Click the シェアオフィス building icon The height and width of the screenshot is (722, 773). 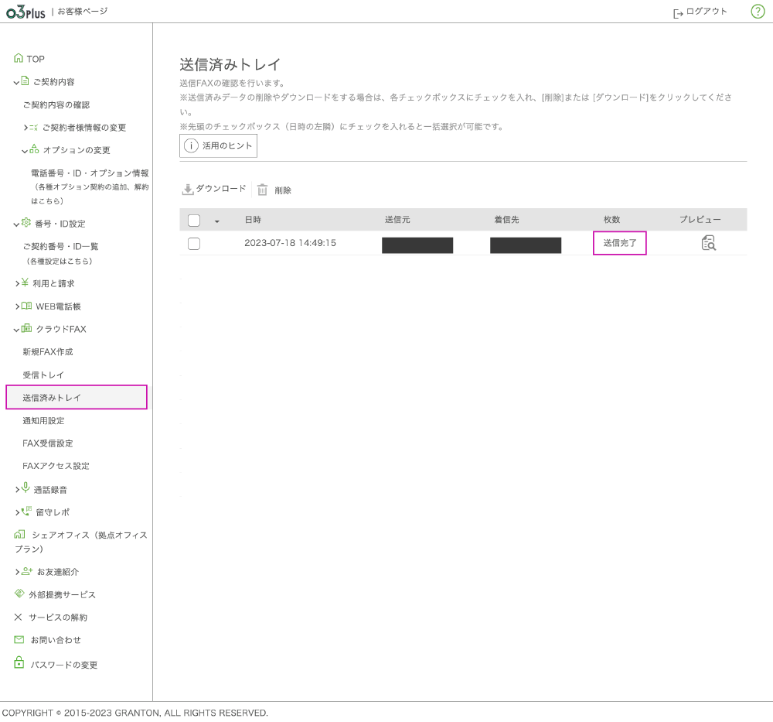(20, 535)
